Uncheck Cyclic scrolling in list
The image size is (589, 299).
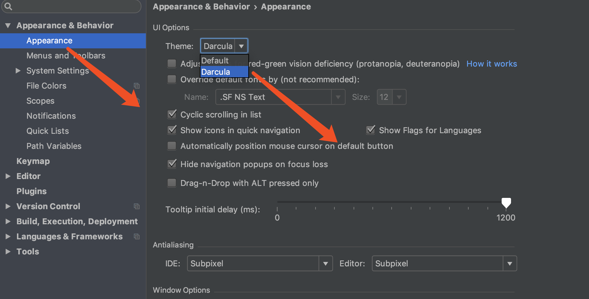tap(172, 114)
